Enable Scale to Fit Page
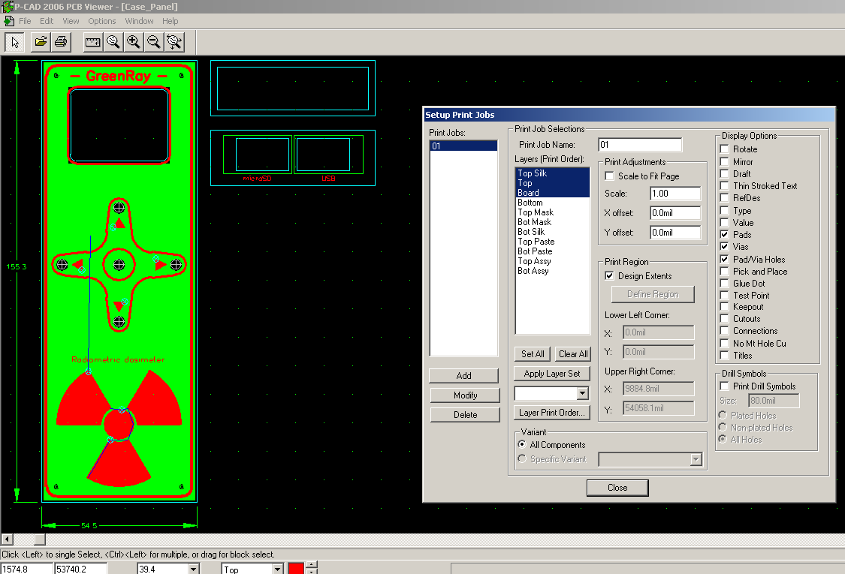The image size is (845, 574). click(609, 176)
